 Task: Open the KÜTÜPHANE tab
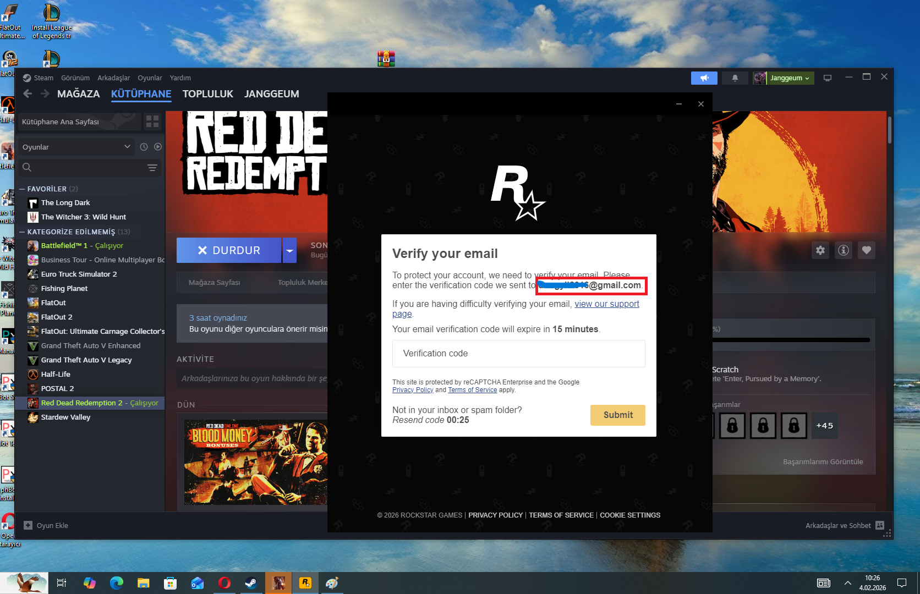coord(141,94)
